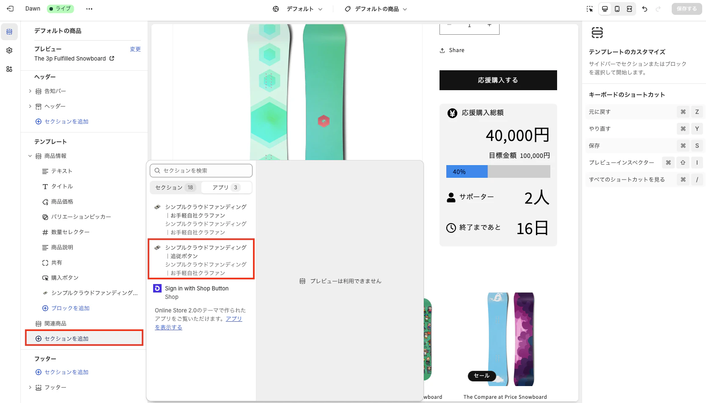Click the セクションを検索 search field
The image size is (706, 403).
201,170
